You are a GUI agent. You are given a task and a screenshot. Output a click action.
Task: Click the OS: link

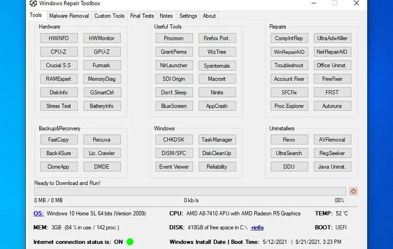click(38, 214)
